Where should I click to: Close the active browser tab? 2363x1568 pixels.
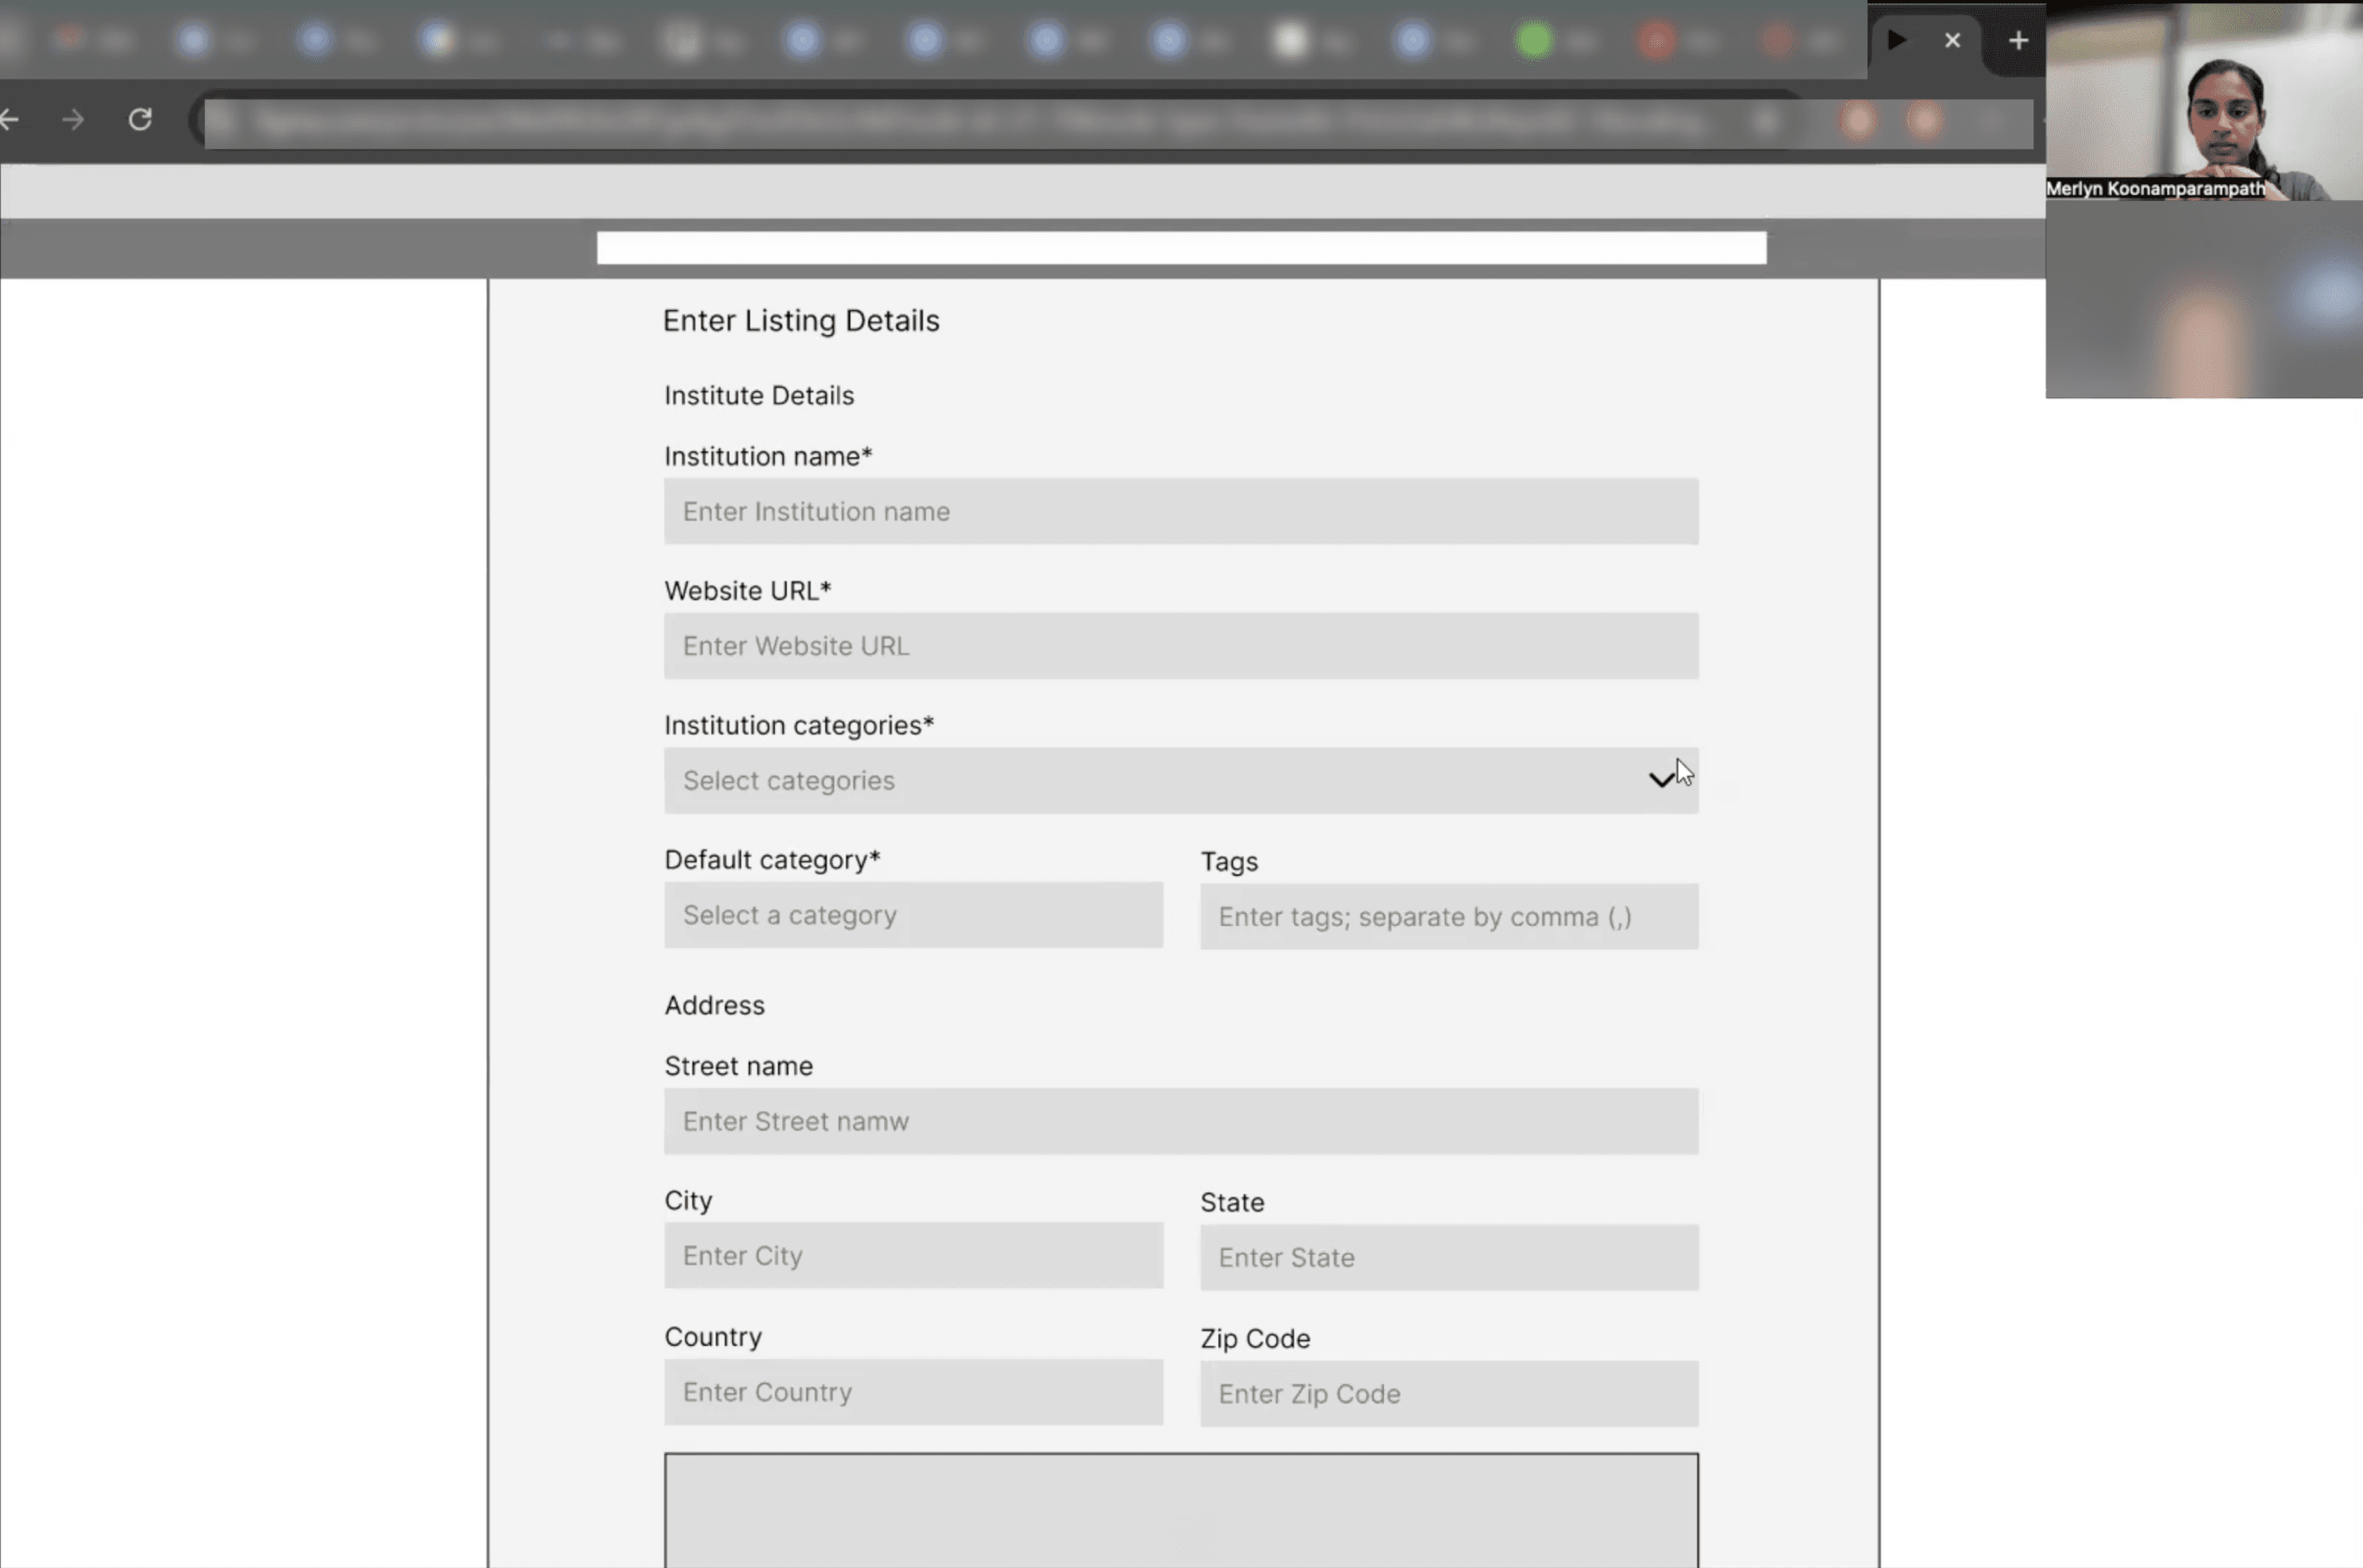pyautogui.click(x=1952, y=40)
